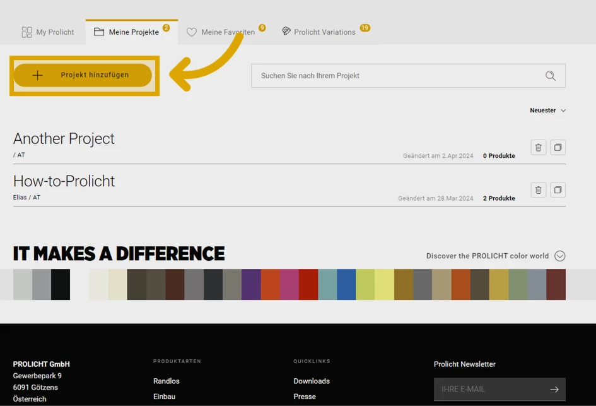Go to Prolicht Variations tab
Screen dimensions: 596x406
point(318,32)
